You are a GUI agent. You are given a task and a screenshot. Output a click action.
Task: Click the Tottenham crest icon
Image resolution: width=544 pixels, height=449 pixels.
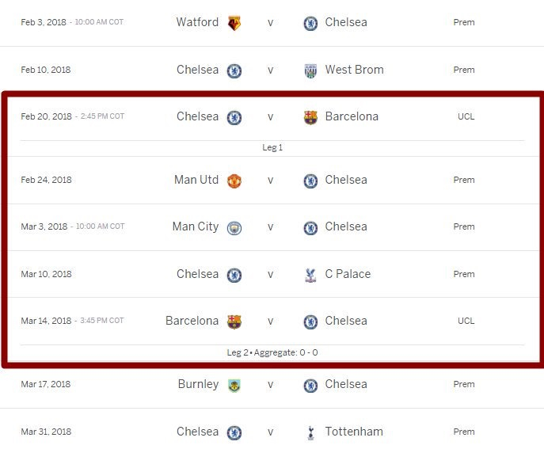311,432
